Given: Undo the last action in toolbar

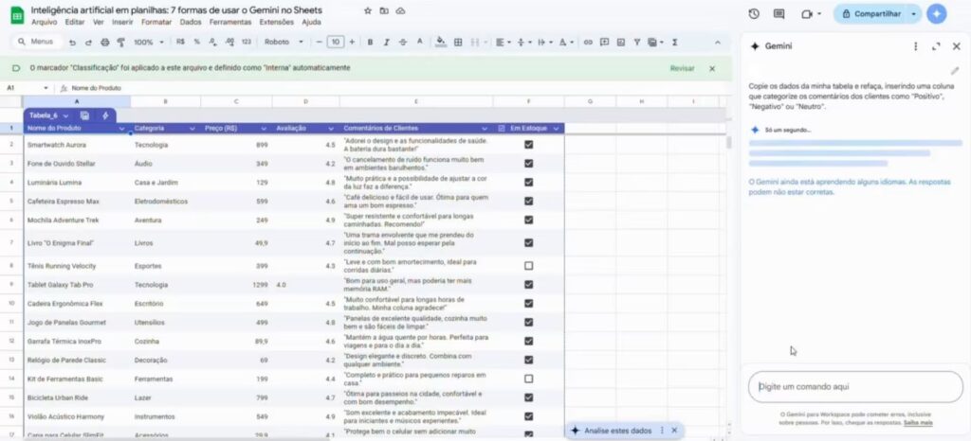Looking at the screenshot, I should pos(72,42).
